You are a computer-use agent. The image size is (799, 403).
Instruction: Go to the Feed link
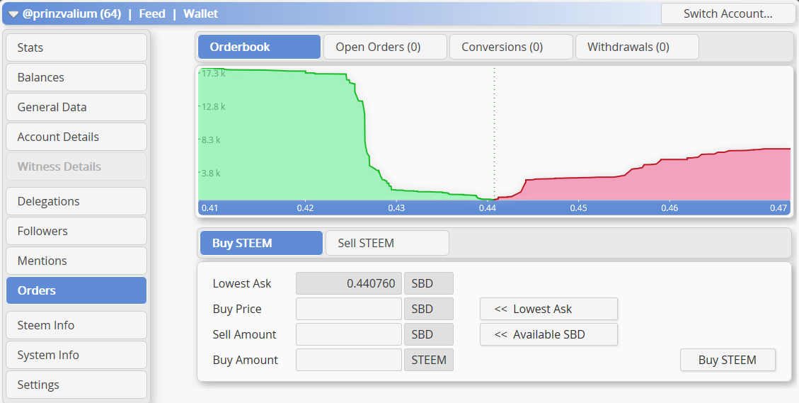click(x=152, y=13)
